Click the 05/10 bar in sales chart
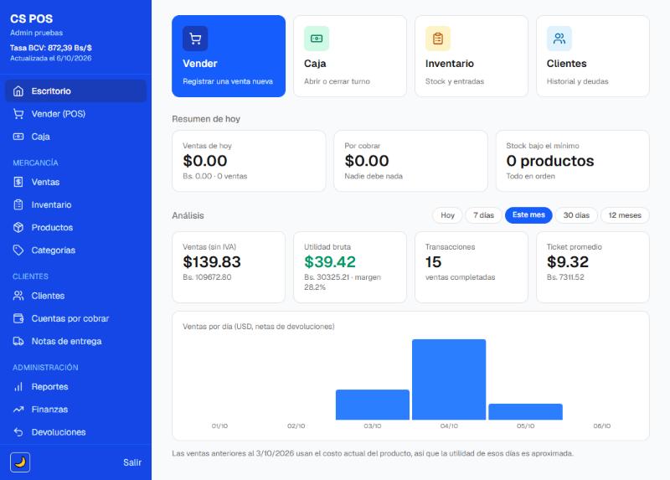Viewport: 670px width, 480px height. (x=526, y=411)
